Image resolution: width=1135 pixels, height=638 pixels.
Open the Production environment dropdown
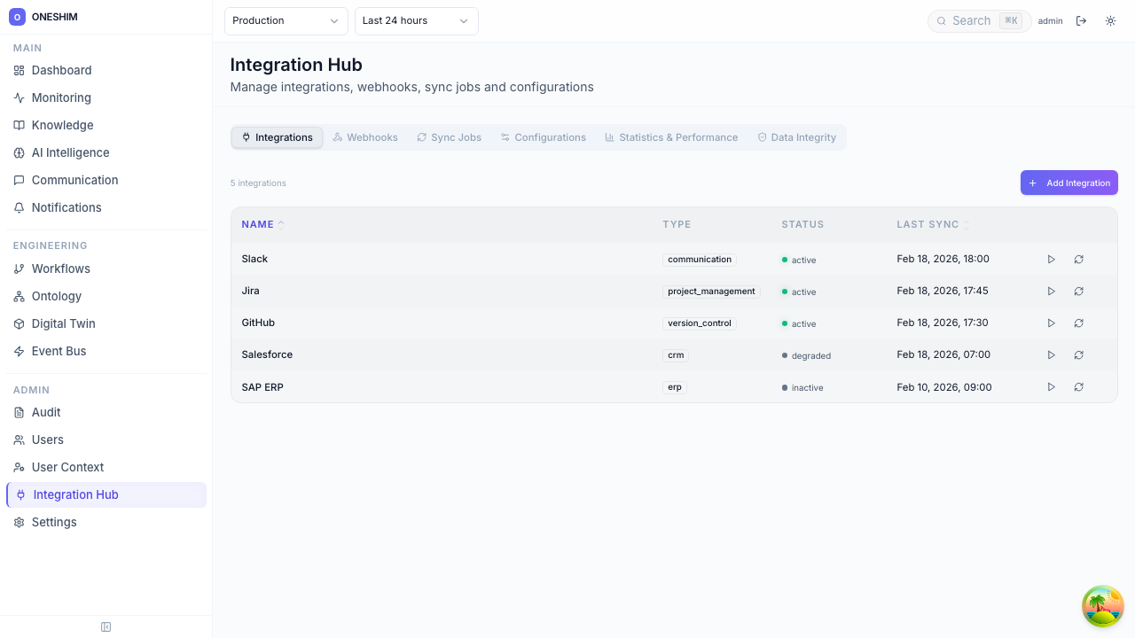click(286, 20)
